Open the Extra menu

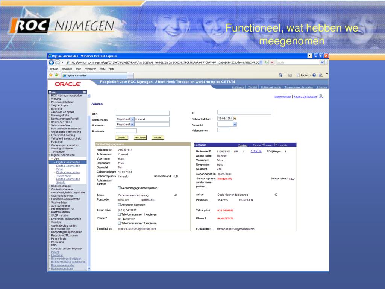(x=102, y=69)
